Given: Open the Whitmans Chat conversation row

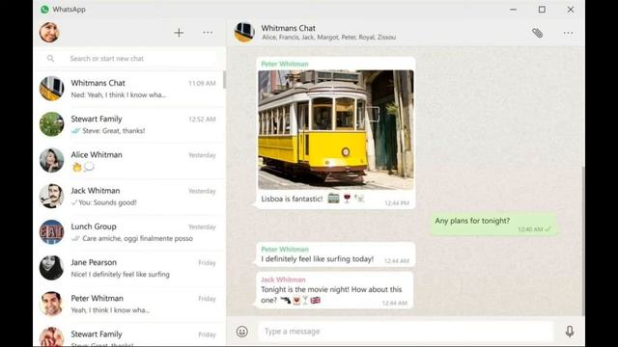Looking at the screenshot, I should point(128,89).
